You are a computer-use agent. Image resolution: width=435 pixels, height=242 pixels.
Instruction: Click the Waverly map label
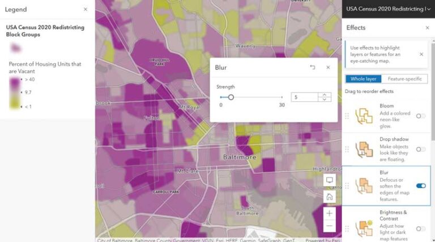click(x=245, y=46)
